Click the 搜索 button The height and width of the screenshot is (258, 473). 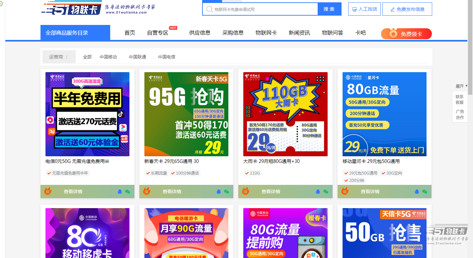click(329, 9)
